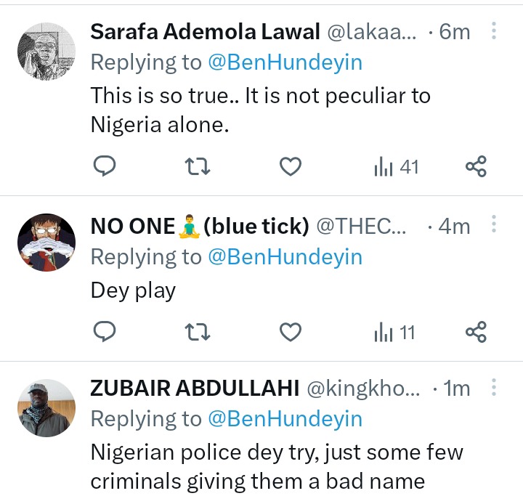This screenshot has height=504, width=523.
Task: Open @BenHundeyin link in NO ONE's reply
Action: (x=285, y=257)
